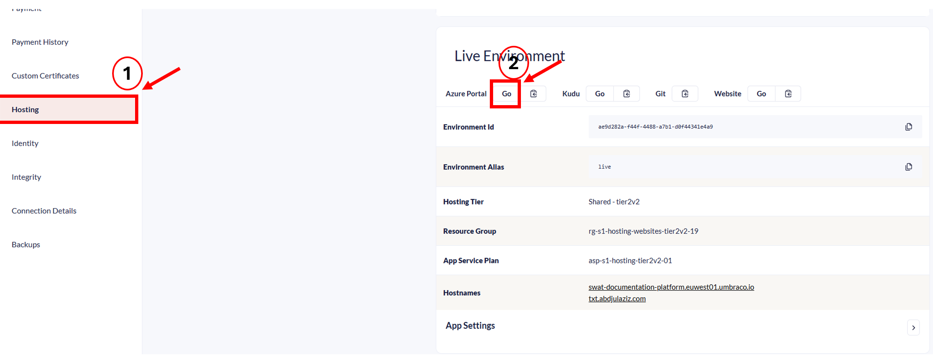The image size is (933, 360).
Task: Select Custom Certificates in sidebar
Action: (x=45, y=76)
